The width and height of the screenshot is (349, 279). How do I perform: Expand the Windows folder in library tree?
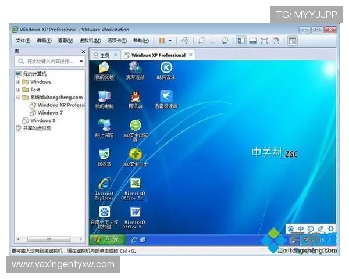click(x=19, y=82)
